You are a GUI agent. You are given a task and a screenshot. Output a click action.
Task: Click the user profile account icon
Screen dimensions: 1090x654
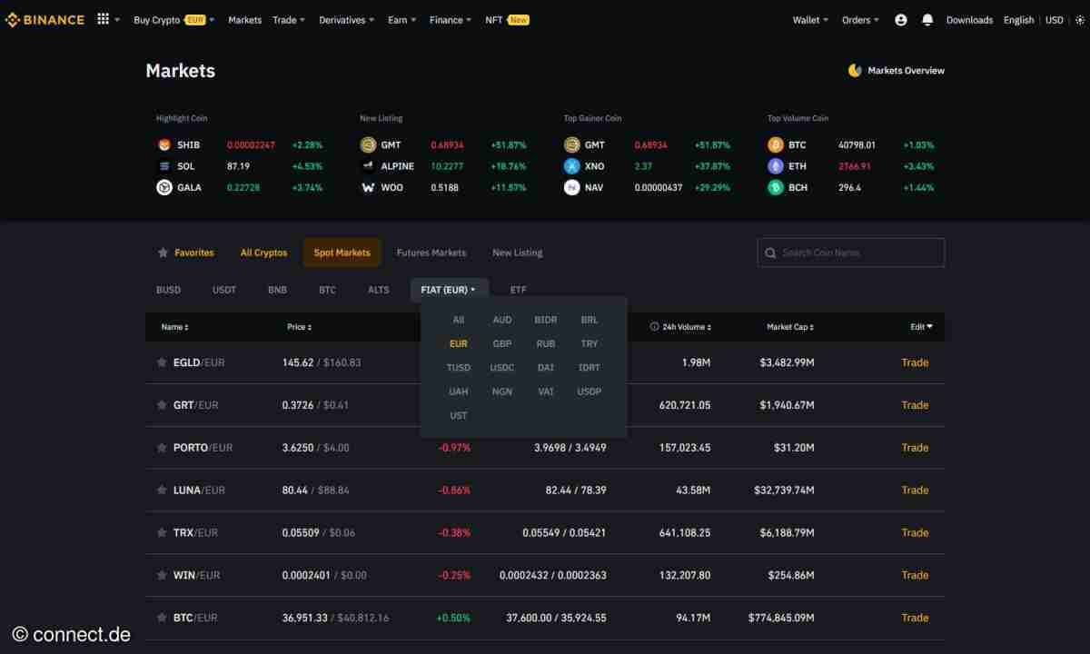pyautogui.click(x=900, y=19)
